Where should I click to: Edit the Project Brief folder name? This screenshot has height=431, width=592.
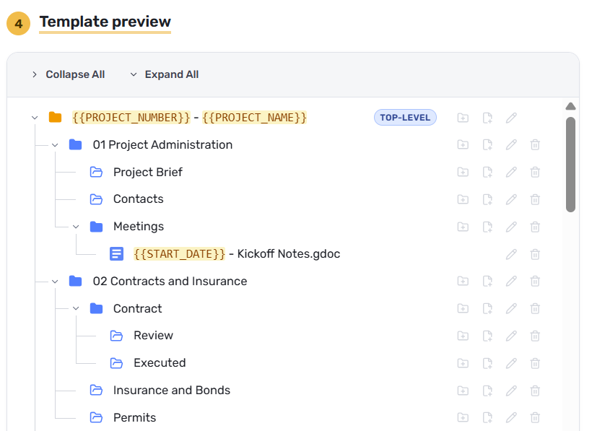(x=511, y=172)
